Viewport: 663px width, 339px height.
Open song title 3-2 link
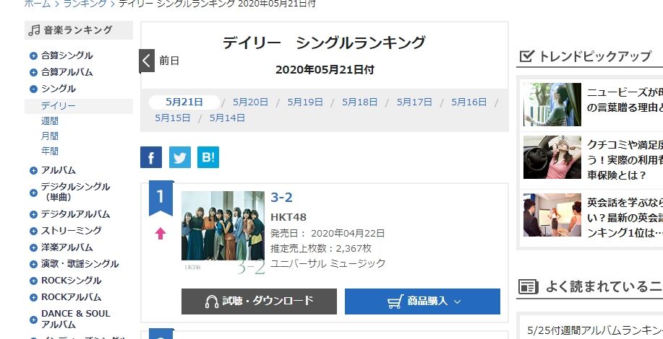(x=281, y=198)
